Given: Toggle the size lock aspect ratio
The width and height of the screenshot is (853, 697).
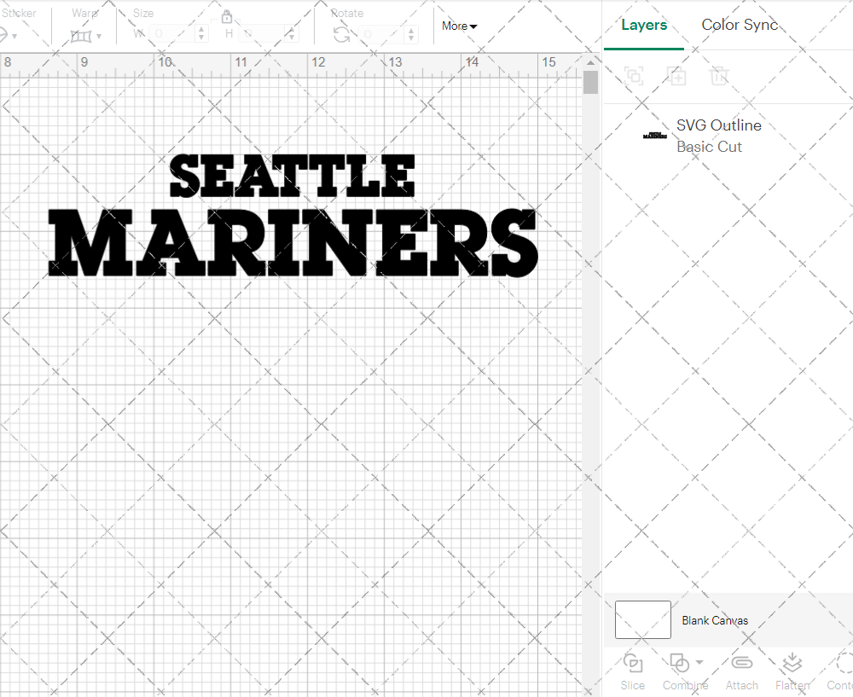Looking at the screenshot, I should (227, 16).
